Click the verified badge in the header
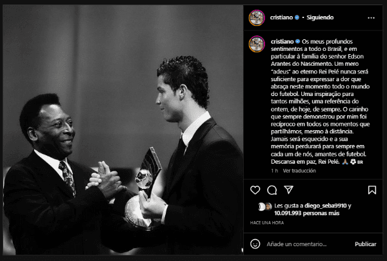The image size is (387, 261). [x=297, y=17]
